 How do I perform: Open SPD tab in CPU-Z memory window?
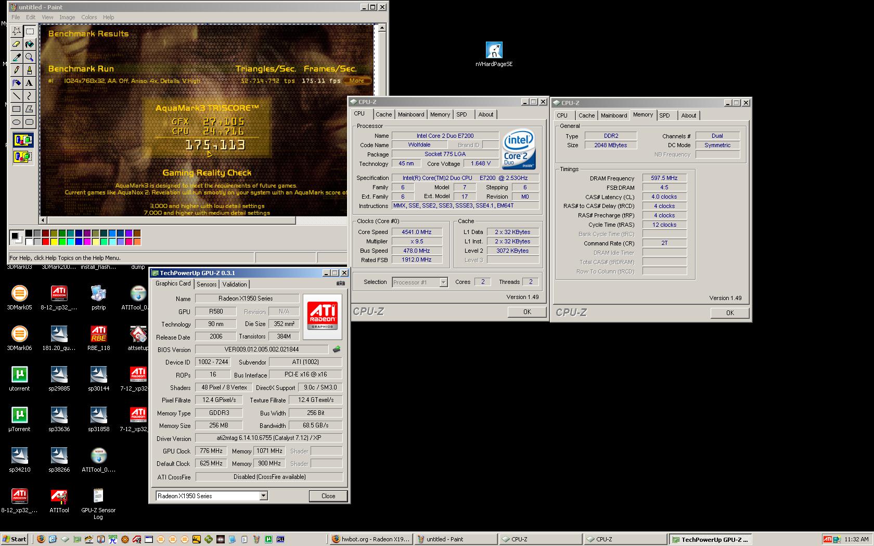(x=664, y=115)
